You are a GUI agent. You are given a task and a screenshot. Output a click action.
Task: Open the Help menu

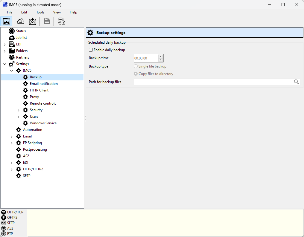coord(73,12)
